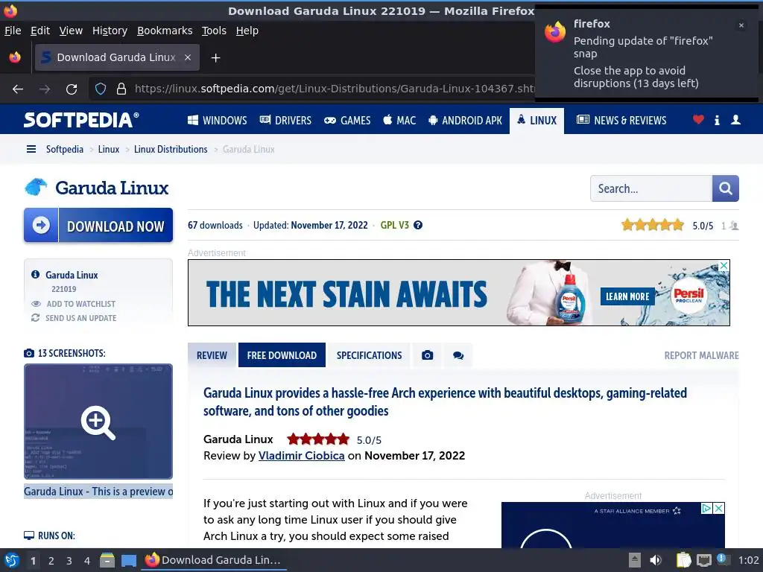Open the clipboard tray icon
The height and width of the screenshot is (572, 763).
click(684, 560)
